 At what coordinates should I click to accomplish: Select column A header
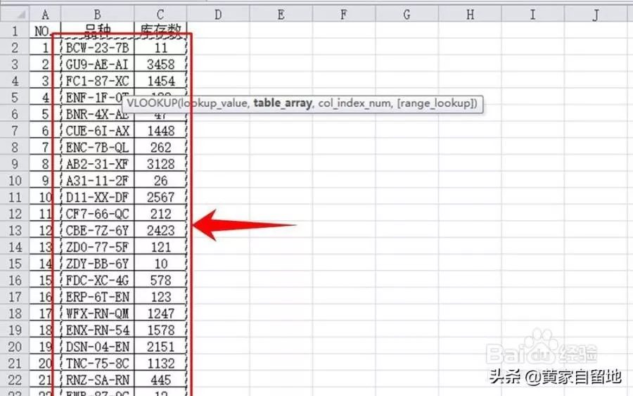click(46, 14)
